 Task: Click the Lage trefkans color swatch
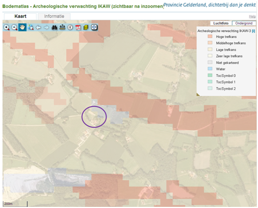[210, 50]
